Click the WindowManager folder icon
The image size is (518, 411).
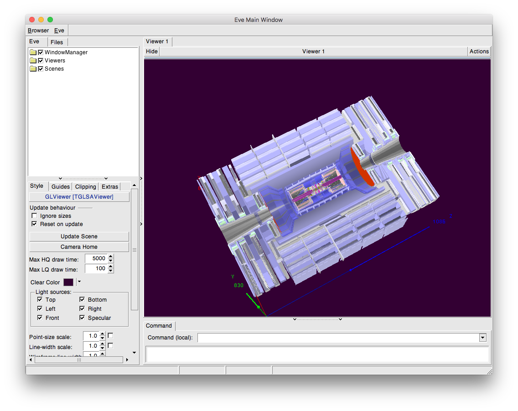[x=33, y=52]
